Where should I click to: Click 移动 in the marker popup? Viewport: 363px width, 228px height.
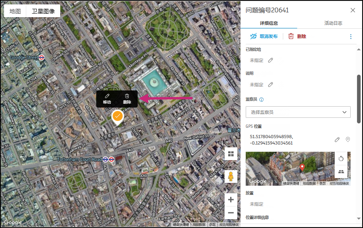coord(107,99)
